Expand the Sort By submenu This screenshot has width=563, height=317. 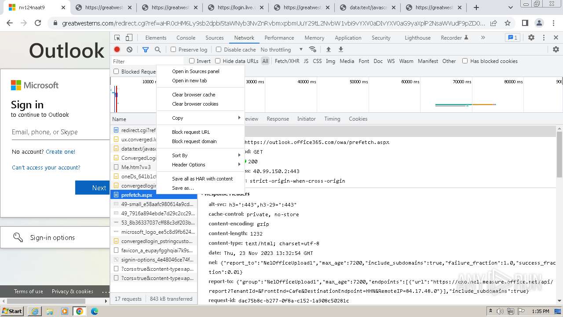coord(201,155)
